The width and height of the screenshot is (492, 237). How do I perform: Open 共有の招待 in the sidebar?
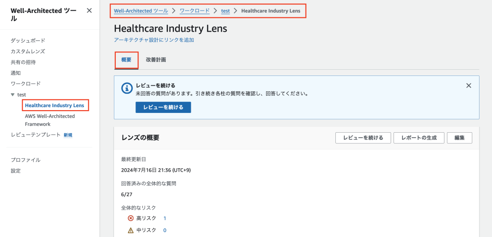23,62
